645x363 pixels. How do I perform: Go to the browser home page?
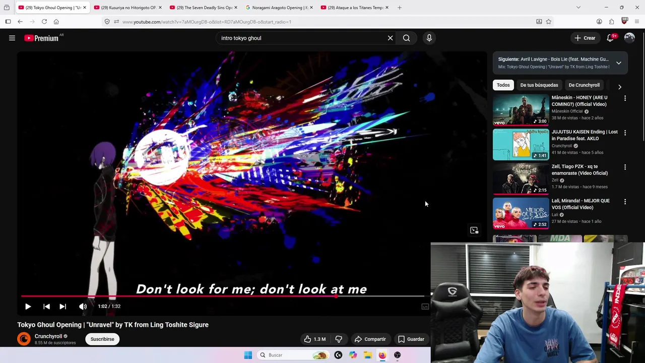56,22
